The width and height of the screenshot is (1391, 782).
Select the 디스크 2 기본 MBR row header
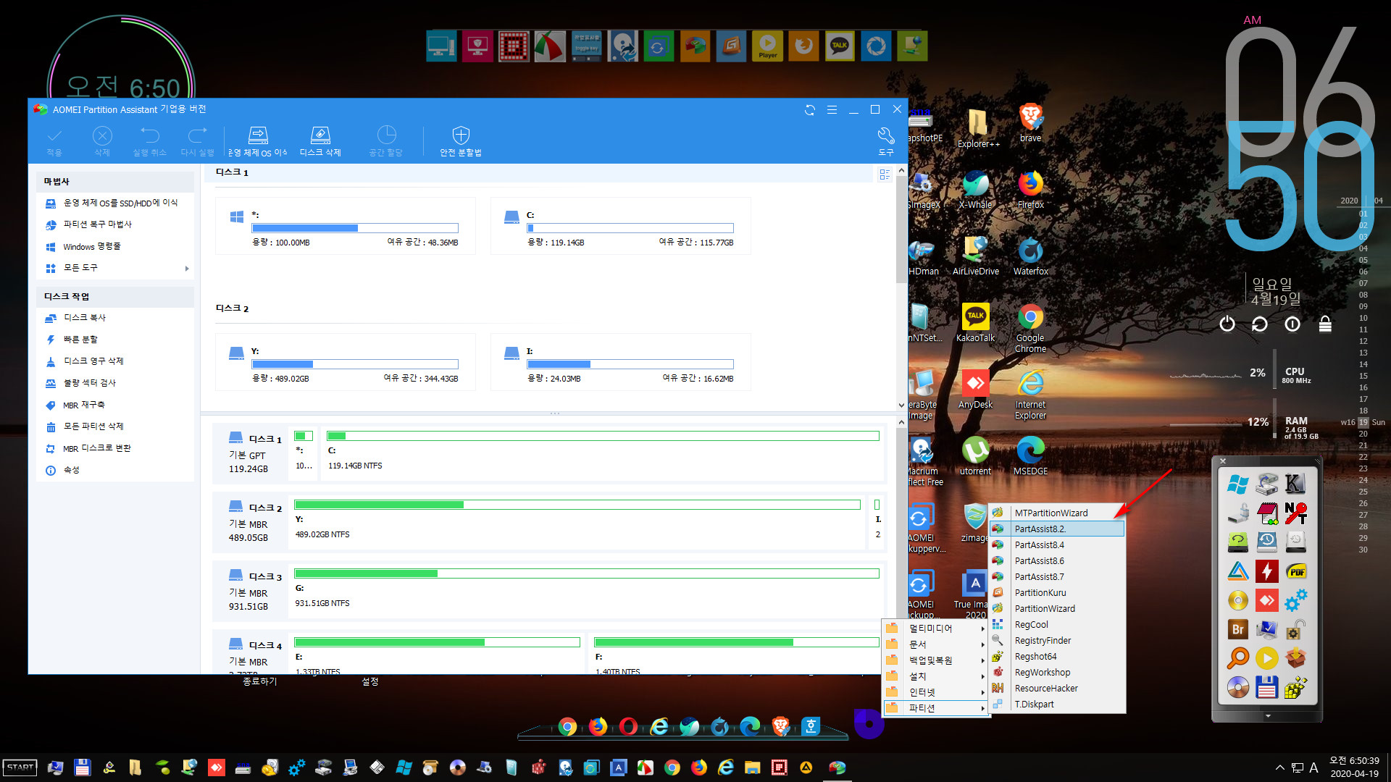coord(250,522)
